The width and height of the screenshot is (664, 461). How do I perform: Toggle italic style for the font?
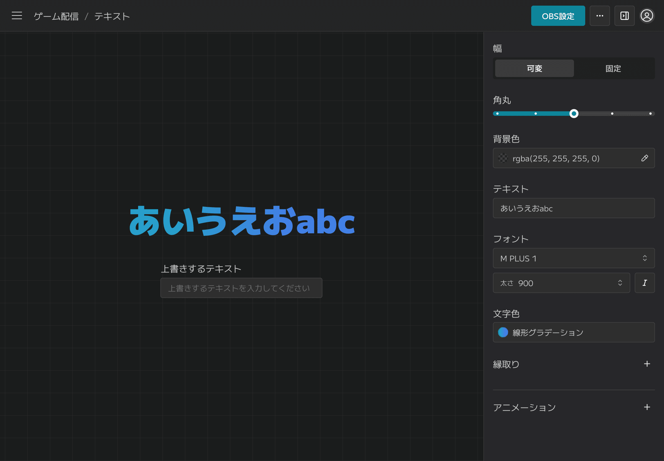point(645,283)
